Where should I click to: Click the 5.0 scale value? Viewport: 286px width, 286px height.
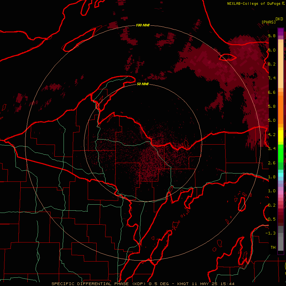click(272, 120)
